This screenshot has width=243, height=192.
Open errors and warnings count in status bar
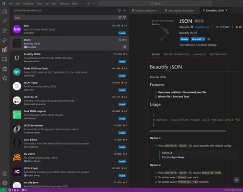pos(13,190)
